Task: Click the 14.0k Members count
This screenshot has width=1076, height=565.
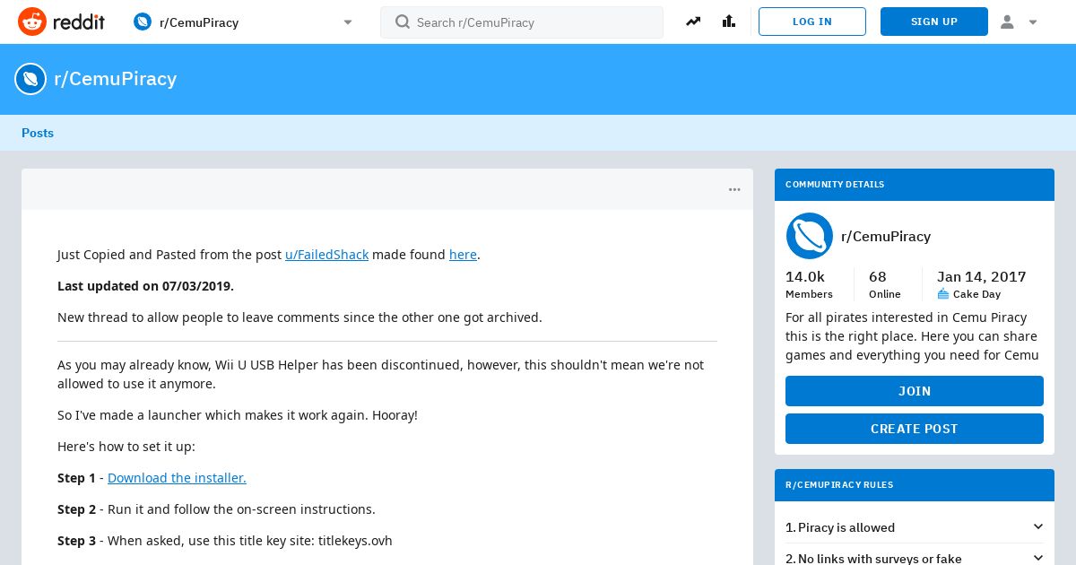Action: pos(809,285)
